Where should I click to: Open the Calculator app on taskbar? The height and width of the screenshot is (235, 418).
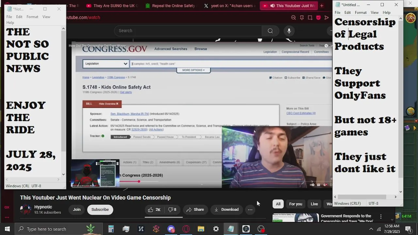tap(111, 229)
